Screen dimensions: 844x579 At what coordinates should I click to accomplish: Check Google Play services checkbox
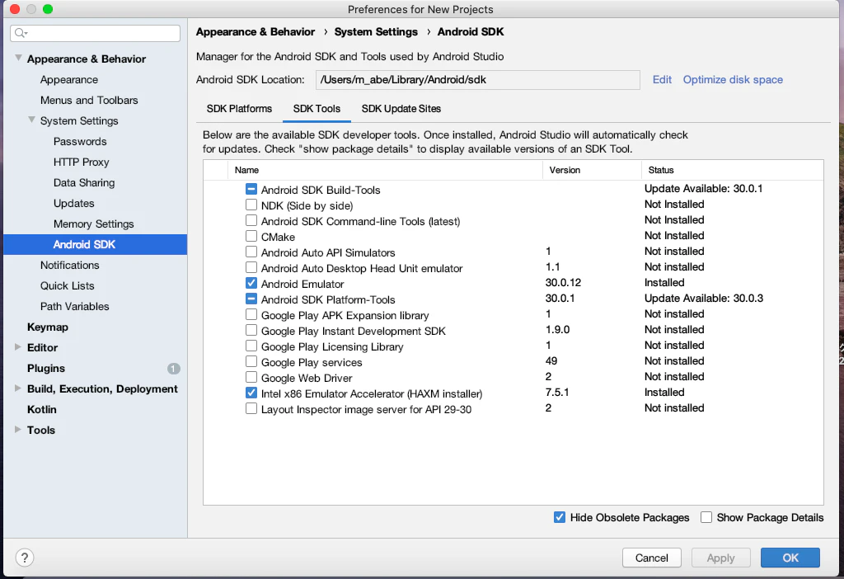251,361
